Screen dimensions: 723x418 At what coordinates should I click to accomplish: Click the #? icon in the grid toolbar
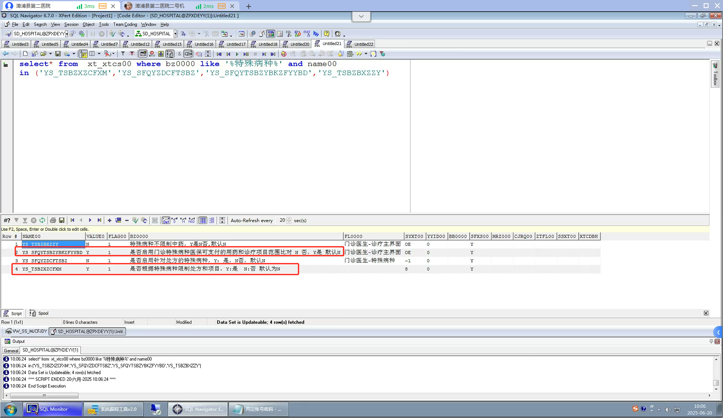click(7, 220)
